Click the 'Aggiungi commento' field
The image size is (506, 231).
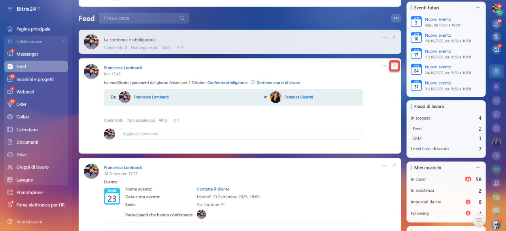click(x=240, y=134)
